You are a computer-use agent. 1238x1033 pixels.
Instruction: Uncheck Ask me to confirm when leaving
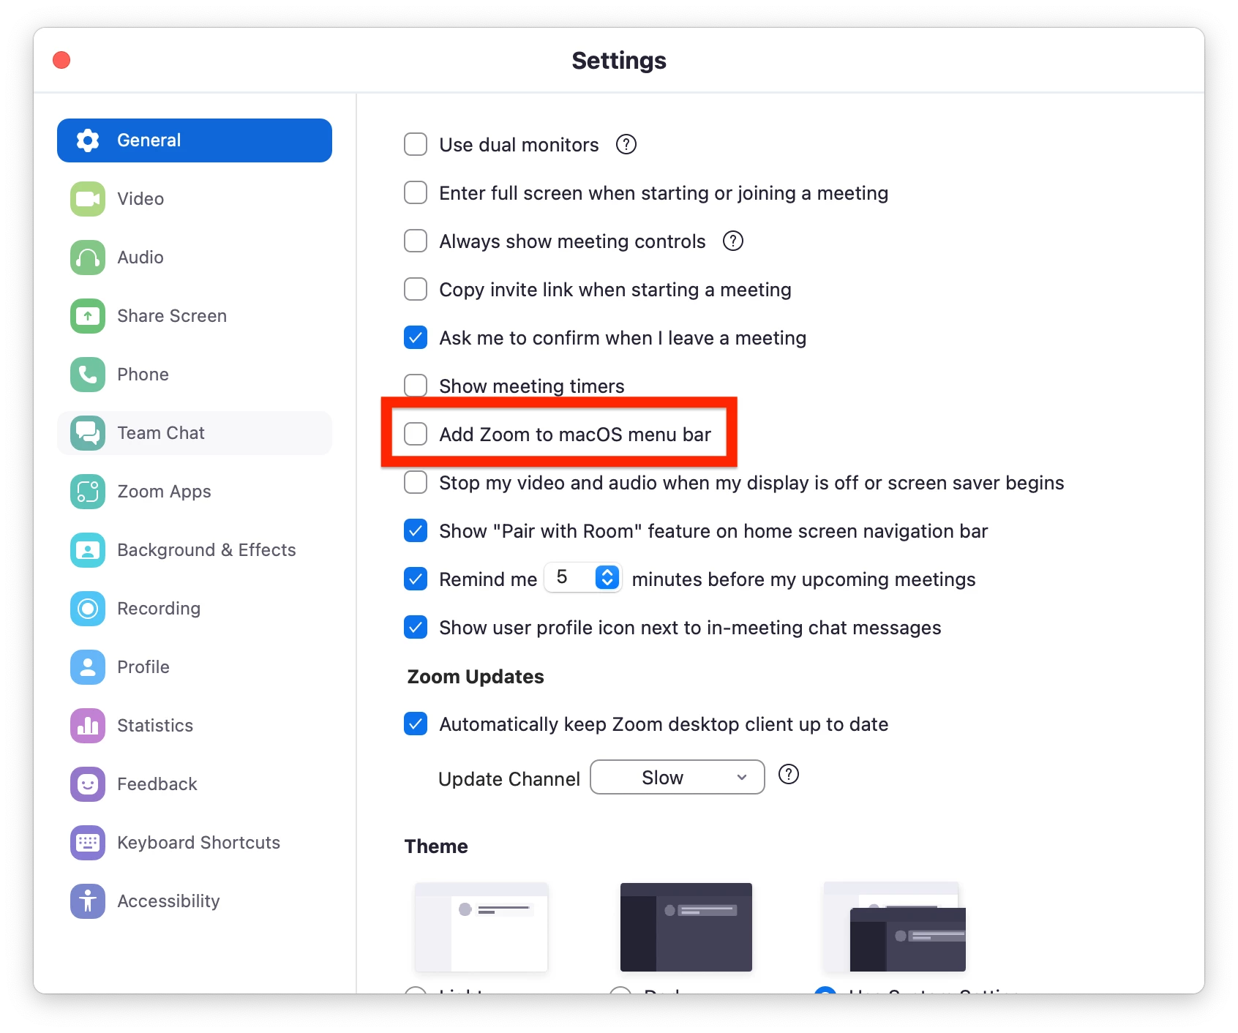[x=416, y=337]
